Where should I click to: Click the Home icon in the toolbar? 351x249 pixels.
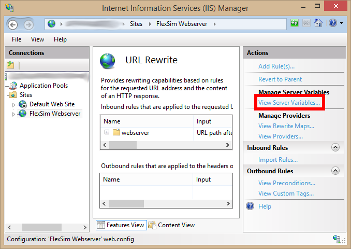tap(318, 23)
